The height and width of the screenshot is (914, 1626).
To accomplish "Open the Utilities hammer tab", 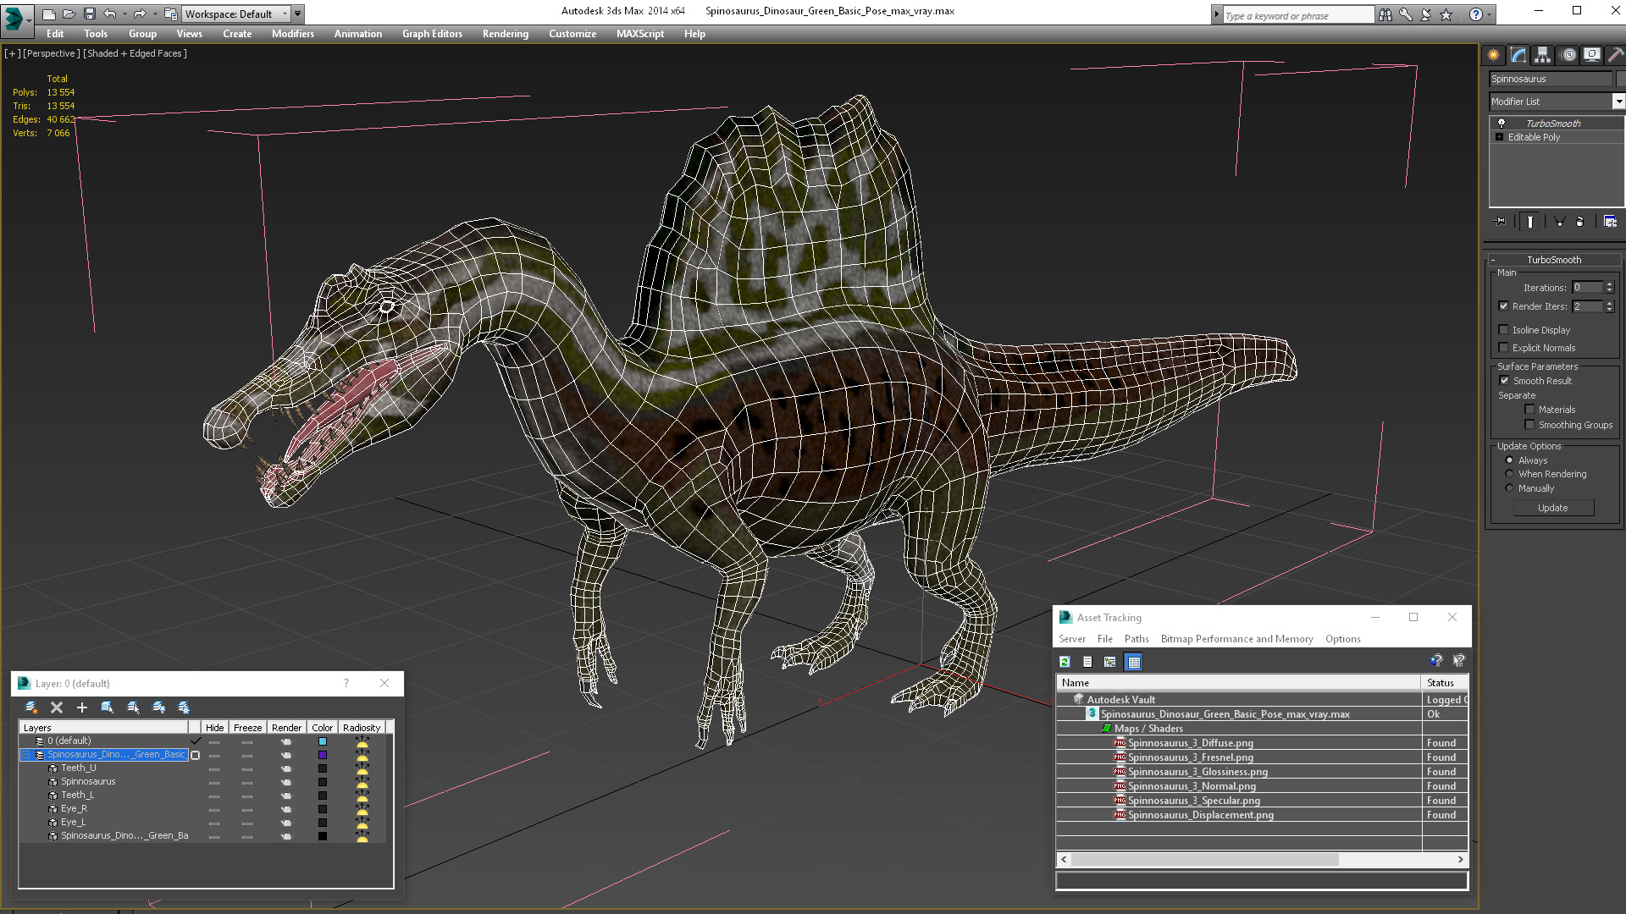I will pyautogui.click(x=1616, y=55).
